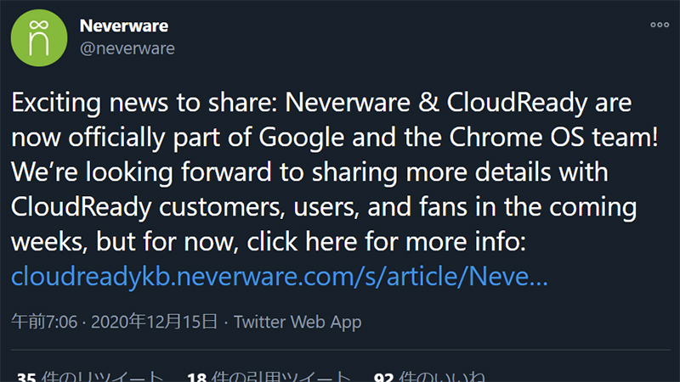The height and width of the screenshot is (382, 680).
Task: View the 35 retweets list
Action: [x=89, y=376]
